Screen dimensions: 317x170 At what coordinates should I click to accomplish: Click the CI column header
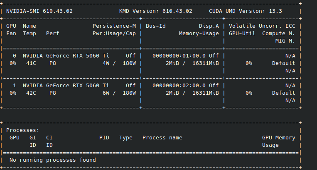pos(49,138)
